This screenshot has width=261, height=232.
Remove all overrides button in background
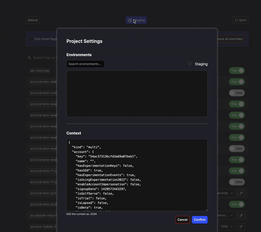click(x=231, y=39)
